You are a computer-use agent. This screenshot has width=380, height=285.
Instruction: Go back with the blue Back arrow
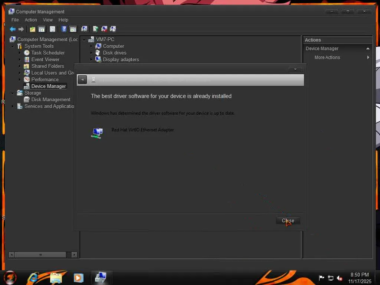(x=13, y=29)
